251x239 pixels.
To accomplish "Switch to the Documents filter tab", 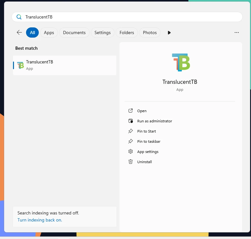I will (x=74, y=33).
